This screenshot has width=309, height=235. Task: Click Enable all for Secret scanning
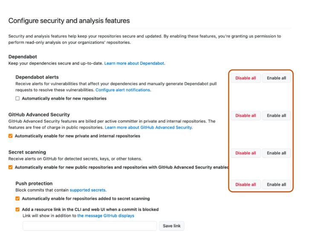pyautogui.click(x=276, y=153)
